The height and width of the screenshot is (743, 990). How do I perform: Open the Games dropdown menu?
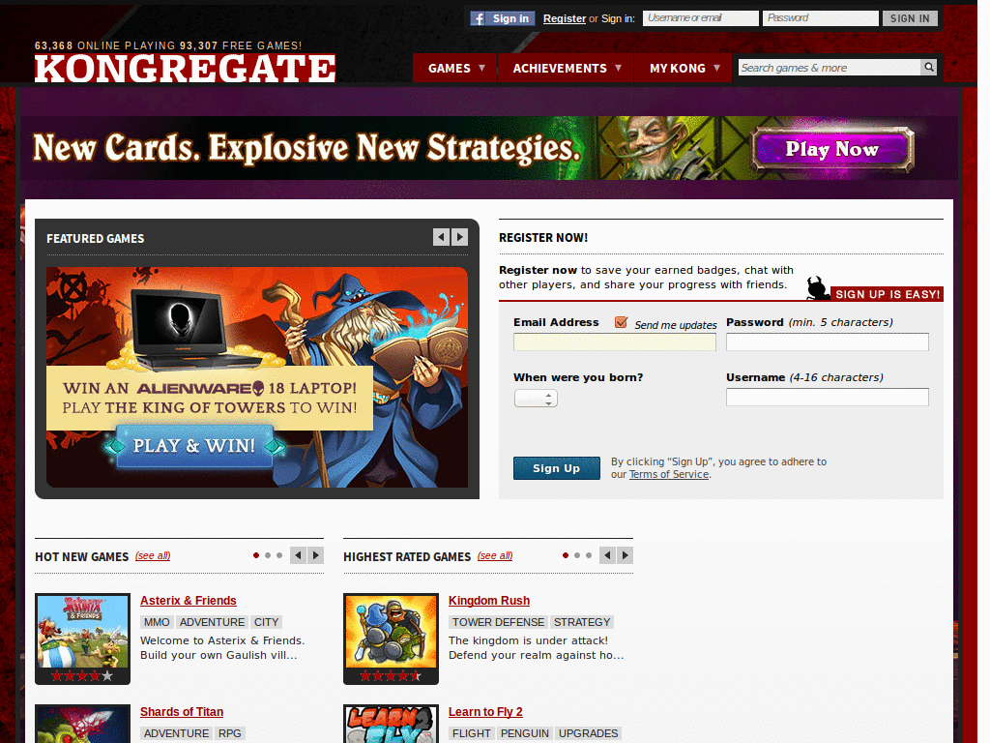[x=456, y=68]
